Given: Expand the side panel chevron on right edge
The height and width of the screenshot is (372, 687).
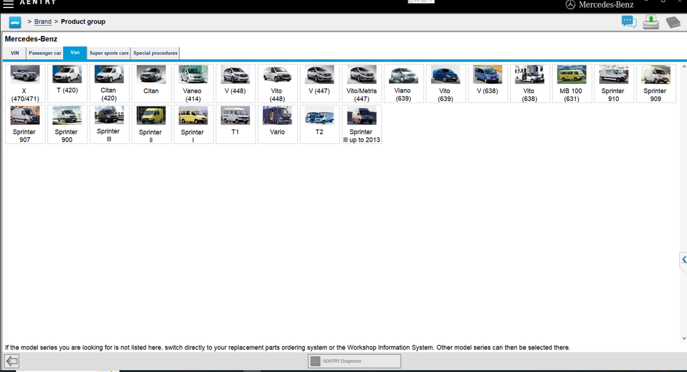Looking at the screenshot, I should tap(683, 259).
